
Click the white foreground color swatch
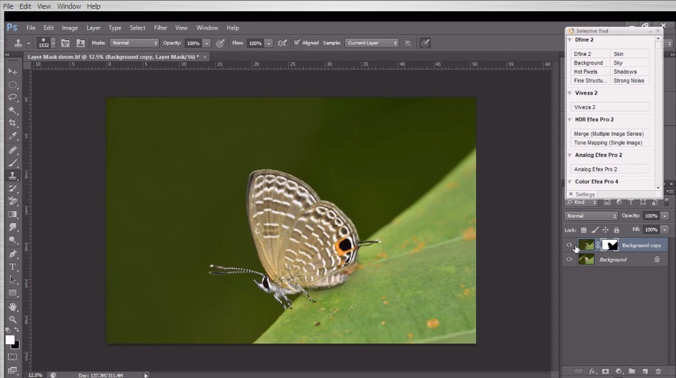point(9,340)
